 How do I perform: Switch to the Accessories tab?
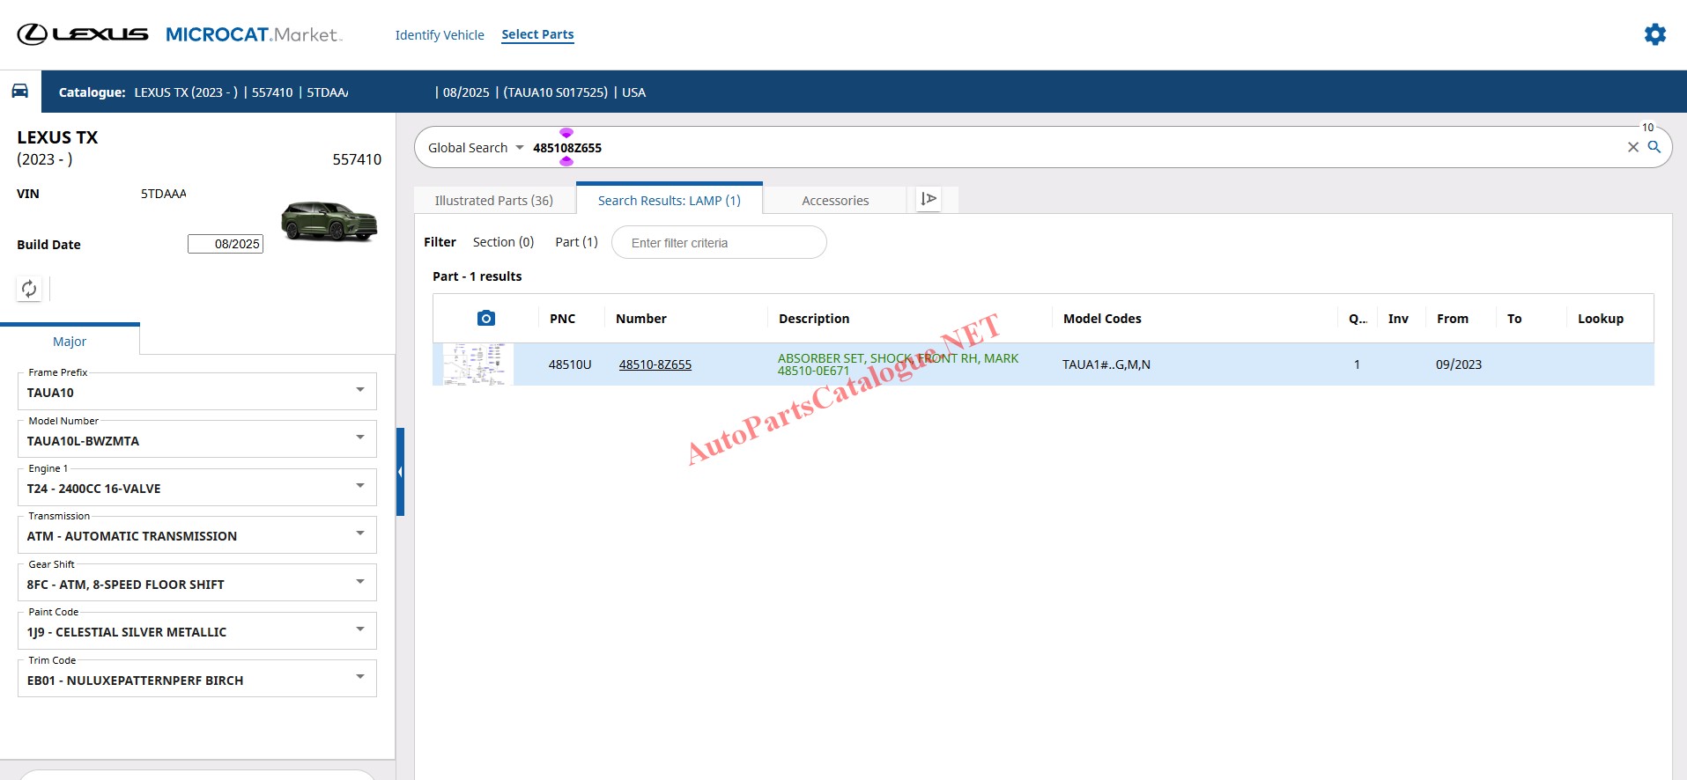[834, 201]
